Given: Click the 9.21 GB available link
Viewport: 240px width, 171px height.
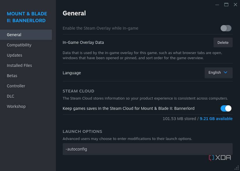Looking at the screenshot, I should (216, 118).
